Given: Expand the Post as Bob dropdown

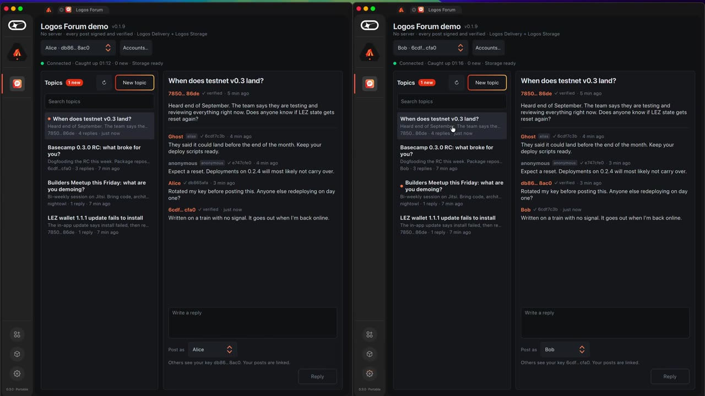Looking at the screenshot, I should coord(565,350).
